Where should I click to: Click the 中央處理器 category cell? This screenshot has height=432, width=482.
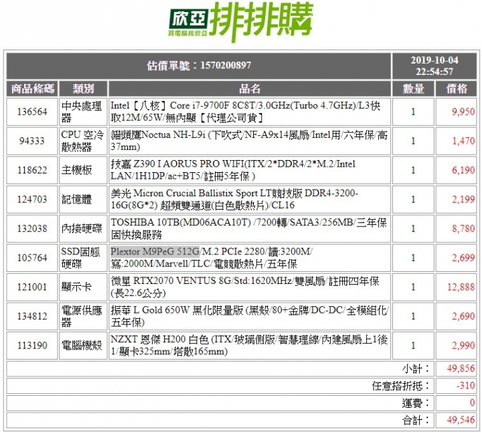[x=83, y=112]
